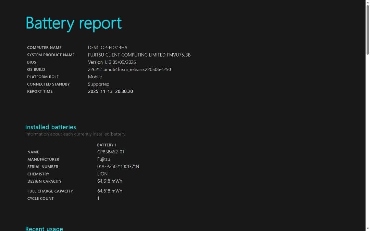
Task: Select the Recent usage section heading
Action: coord(44,228)
